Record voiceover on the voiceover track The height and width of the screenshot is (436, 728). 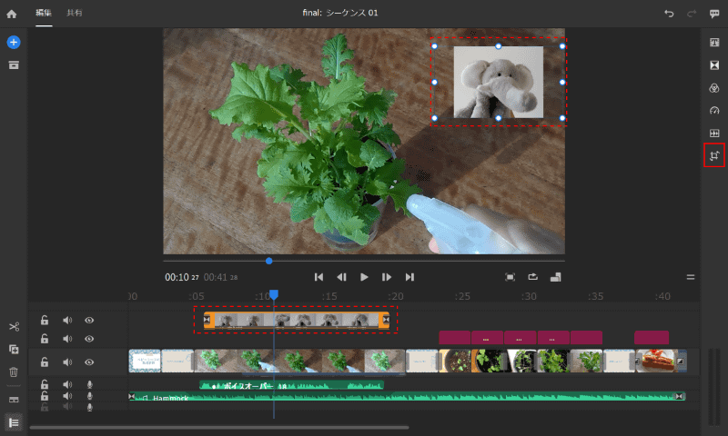(x=89, y=384)
